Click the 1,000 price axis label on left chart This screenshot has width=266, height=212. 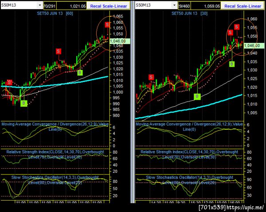point(118,92)
